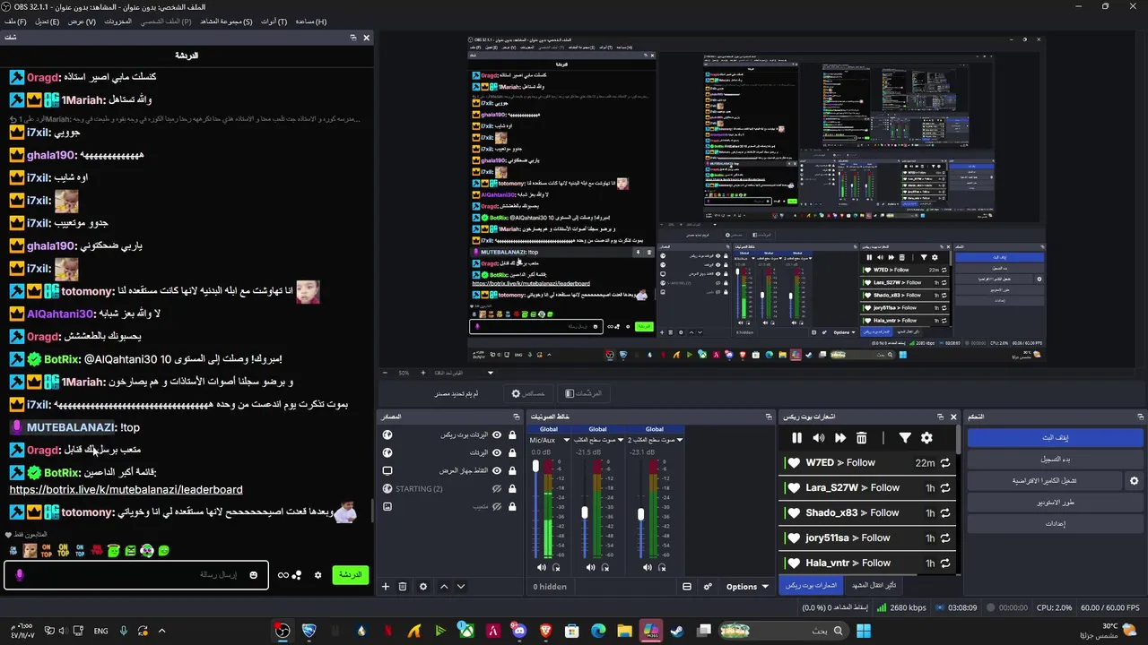
Task: Replay the Lara_S27W follow alert
Action: (944, 488)
